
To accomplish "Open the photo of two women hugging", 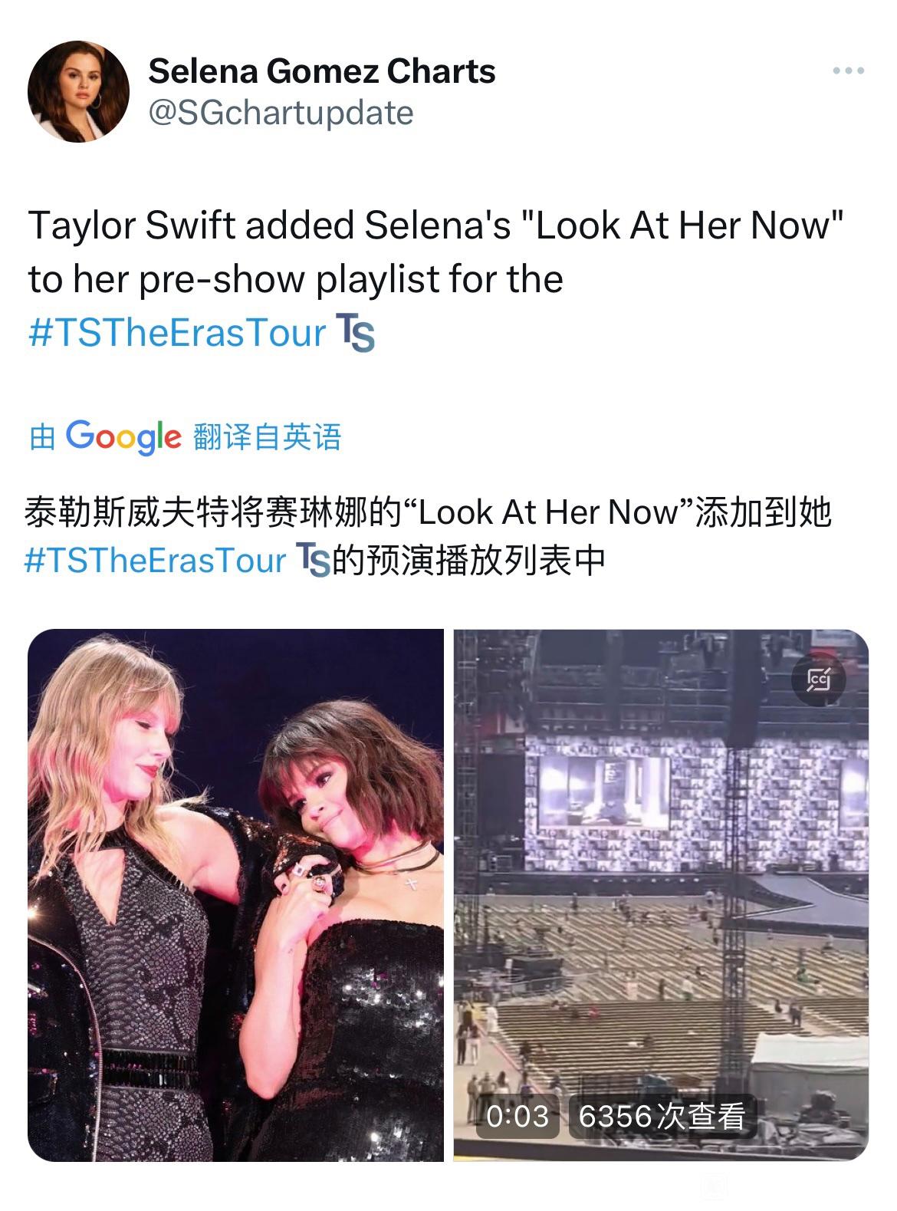I will [236, 895].
